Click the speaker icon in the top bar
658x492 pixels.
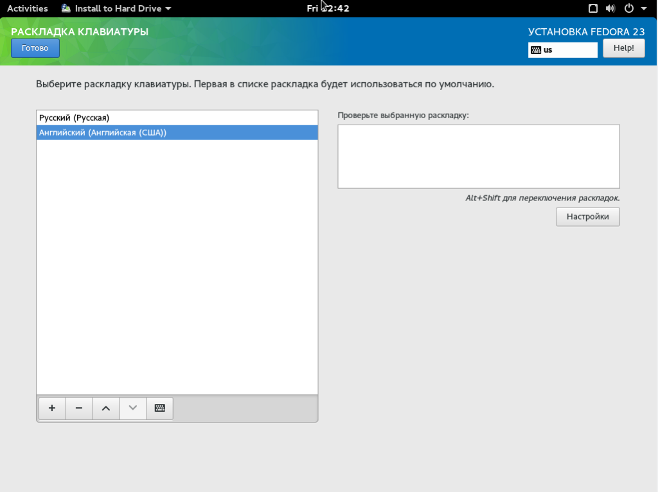[x=610, y=8]
